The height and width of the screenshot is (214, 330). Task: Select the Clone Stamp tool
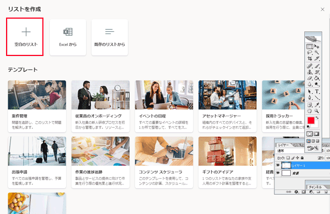tap(310, 72)
